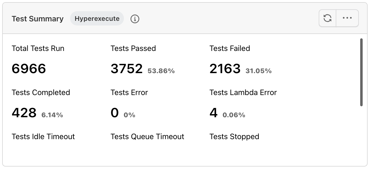Click the Tests Failed count 2163

point(225,68)
